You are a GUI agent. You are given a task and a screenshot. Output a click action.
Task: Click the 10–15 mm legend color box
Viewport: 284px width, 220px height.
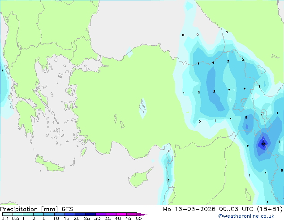60,214
